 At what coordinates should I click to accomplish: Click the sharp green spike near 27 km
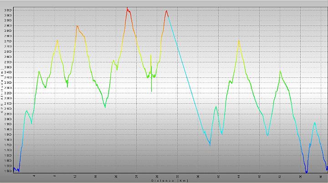[x=151, y=56]
